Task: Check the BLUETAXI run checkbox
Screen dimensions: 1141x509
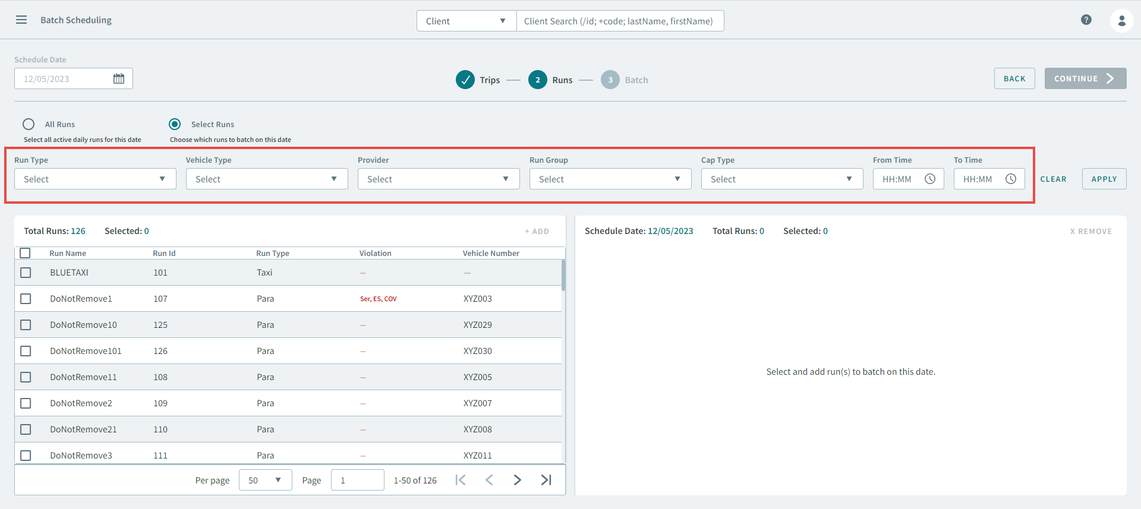Action: pos(26,273)
